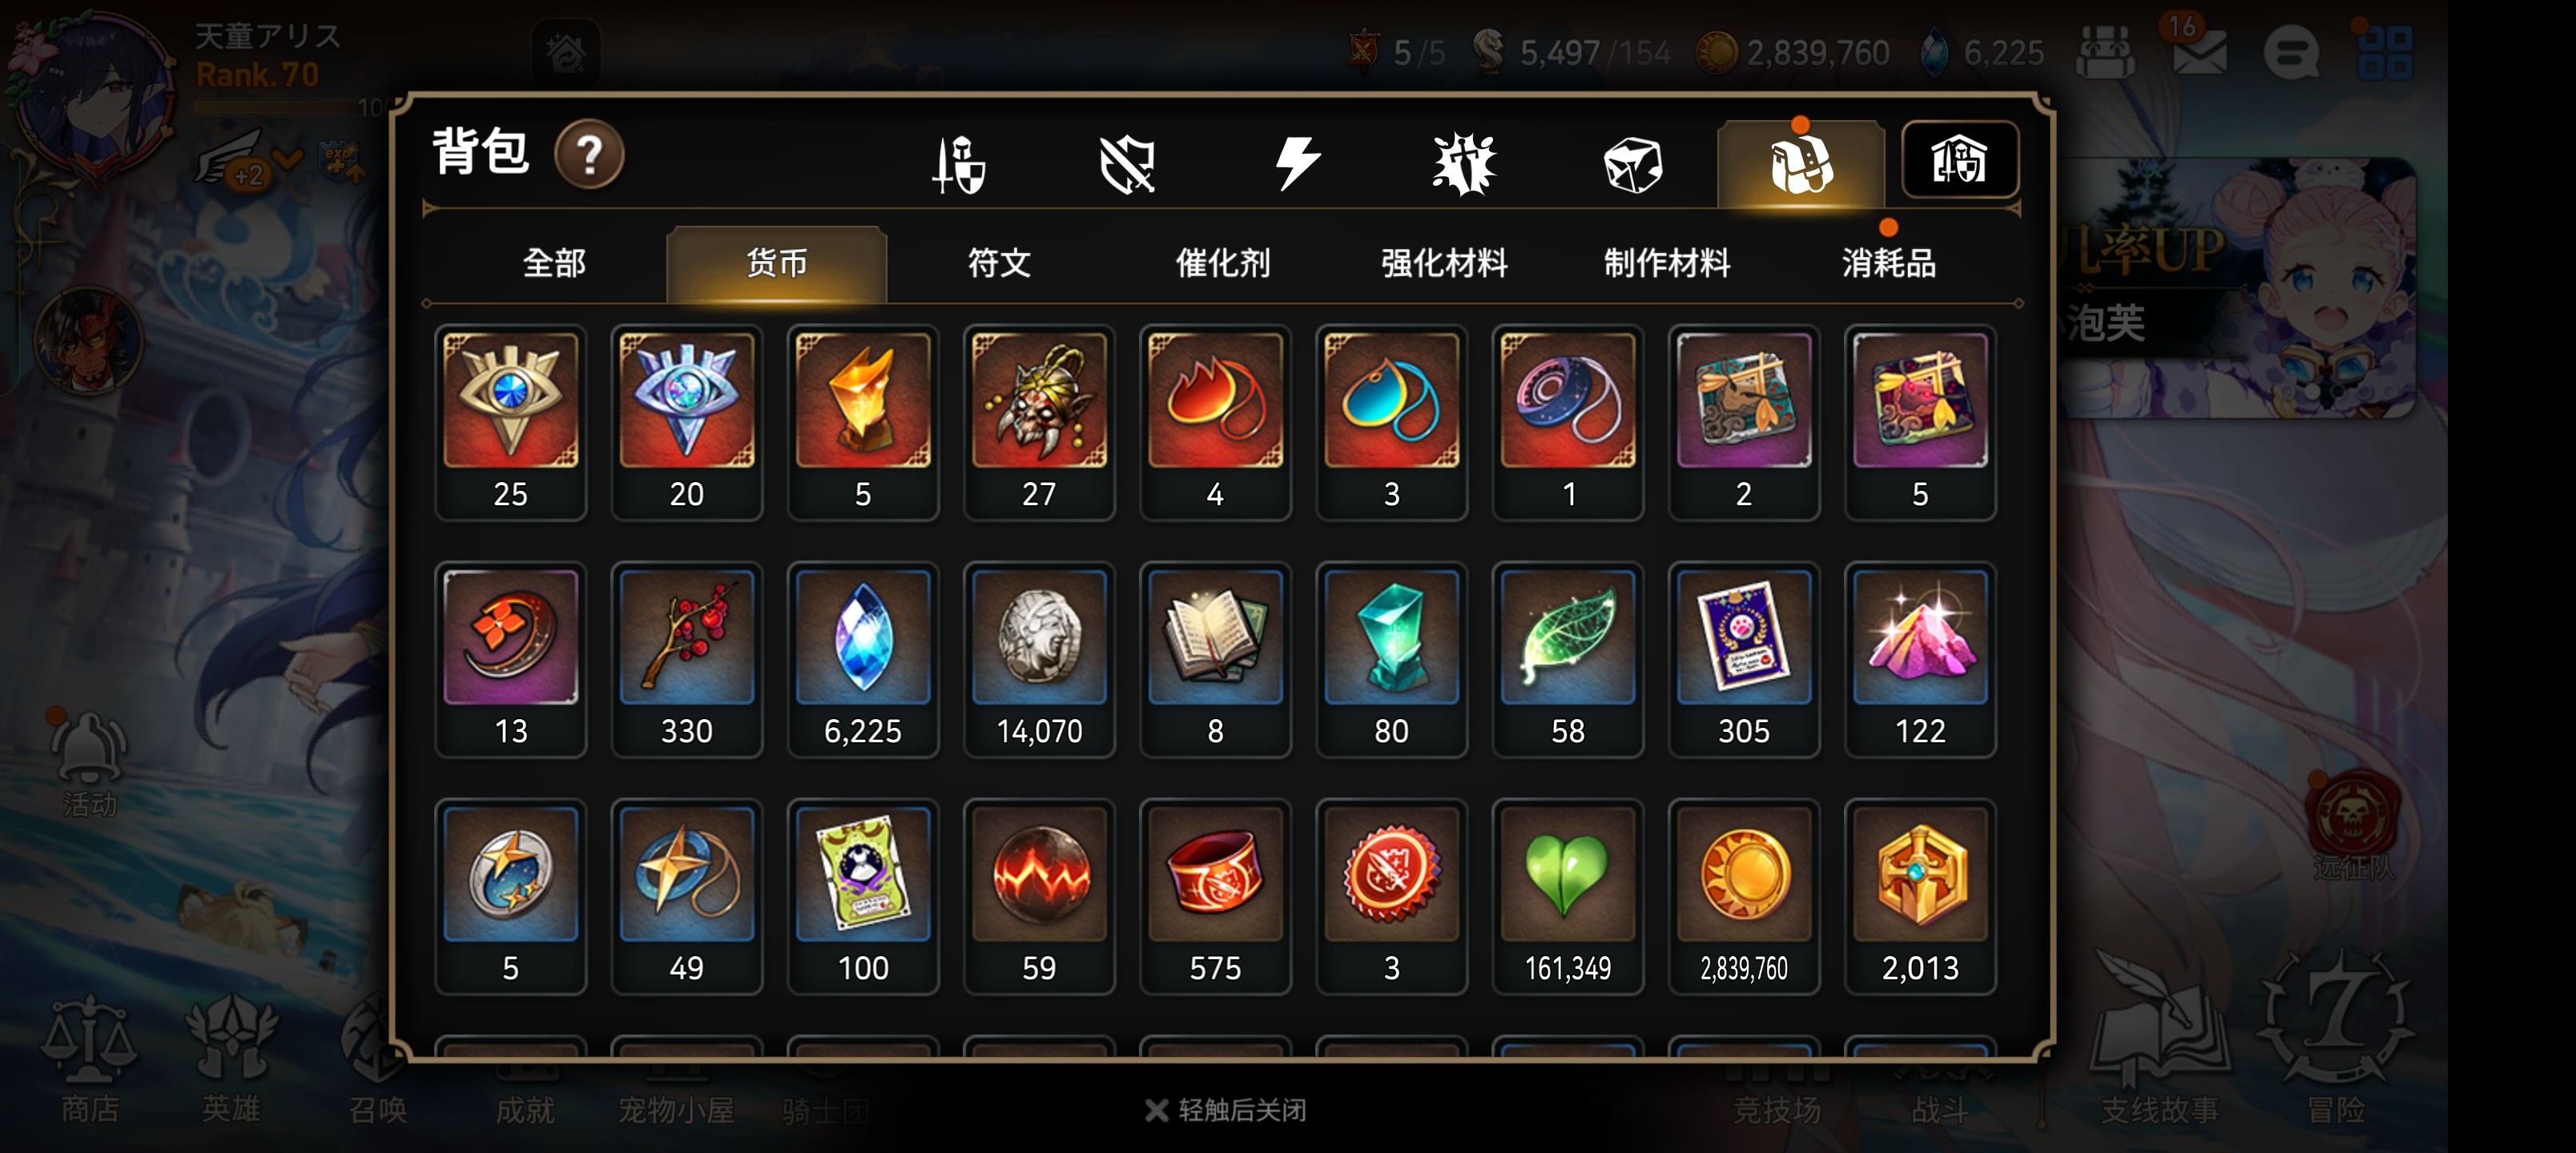Select the active backpack bag icon

click(x=1800, y=164)
